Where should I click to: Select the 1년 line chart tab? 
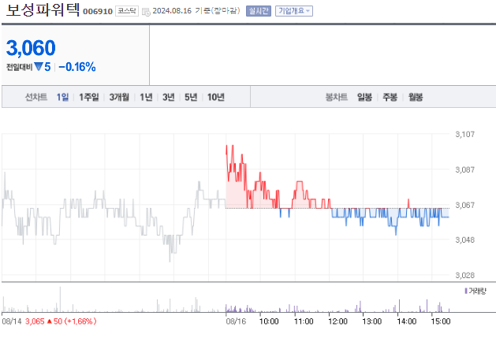coord(146,97)
